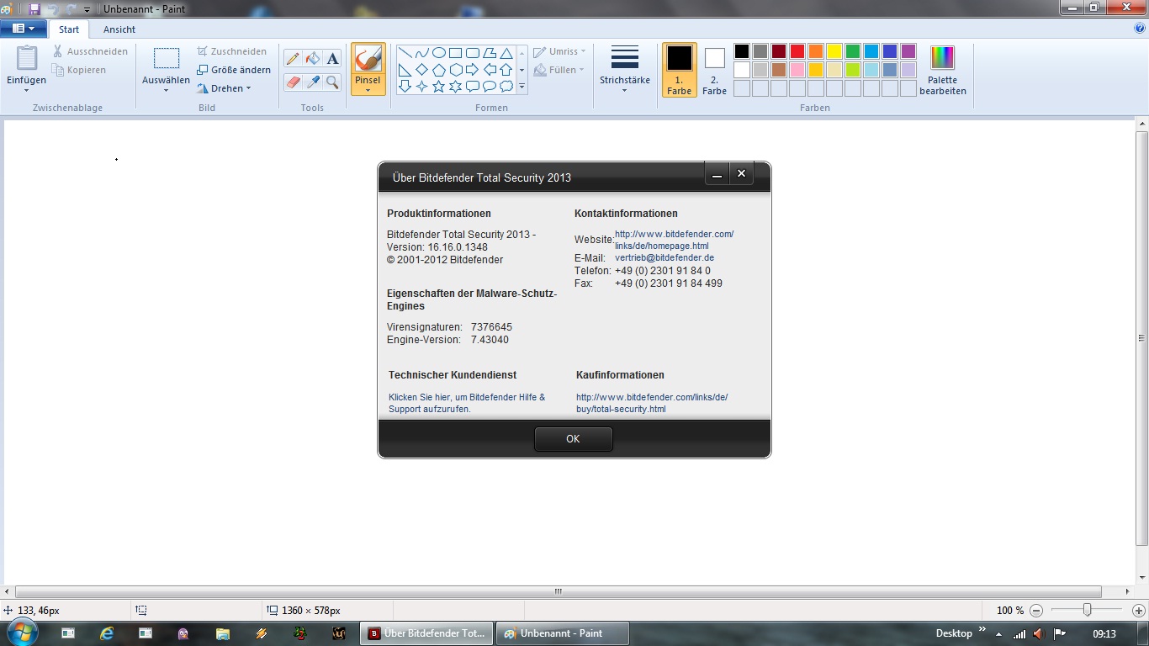This screenshot has height=646, width=1149.
Task: Choose the polygon shape
Action: (x=489, y=52)
